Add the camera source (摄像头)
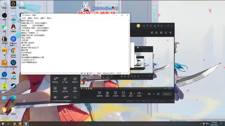Image resolution: width=225 pixels, height=126 pixels. click(x=107, y=94)
